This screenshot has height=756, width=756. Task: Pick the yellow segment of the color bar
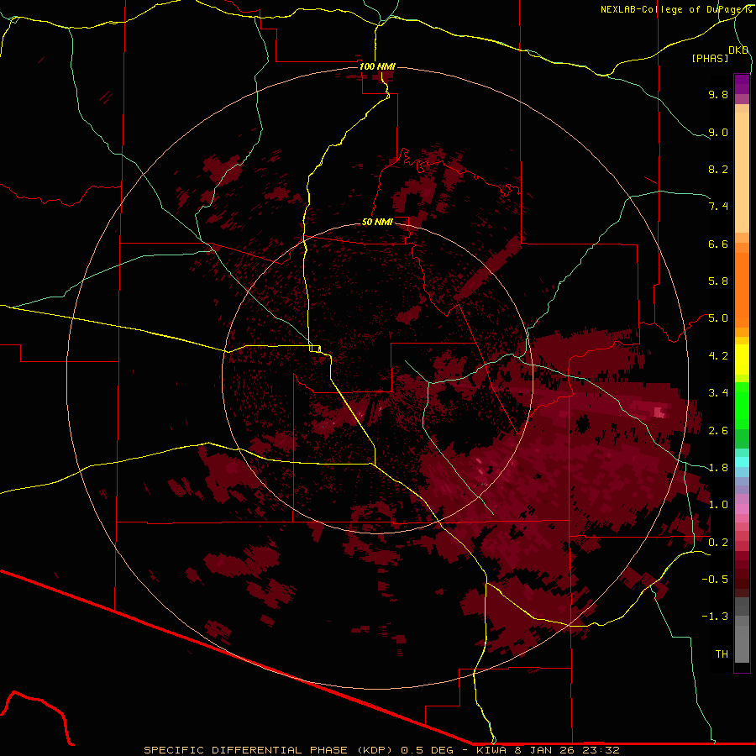pyautogui.click(x=742, y=360)
